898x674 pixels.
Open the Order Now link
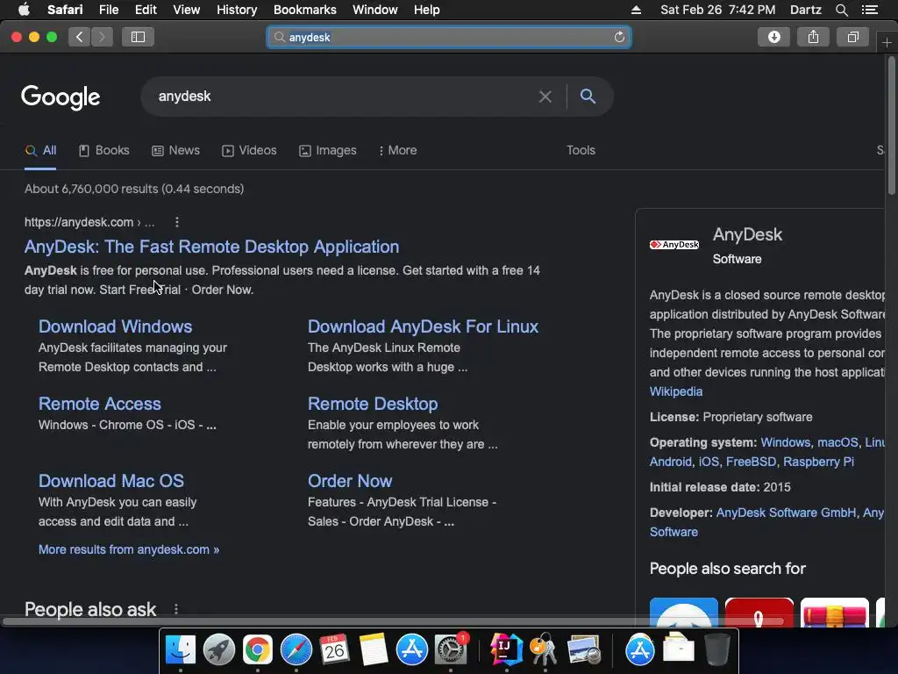[x=350, y=481]
